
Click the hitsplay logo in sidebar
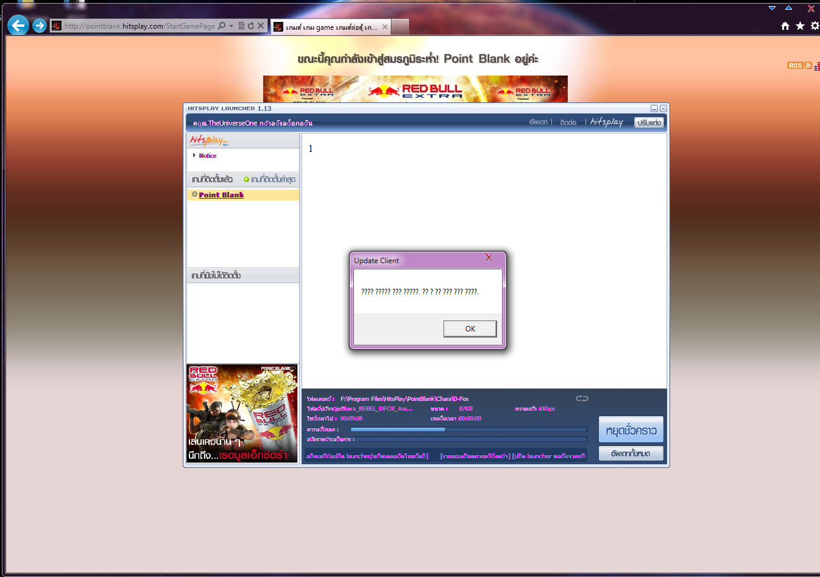(208, 141)
